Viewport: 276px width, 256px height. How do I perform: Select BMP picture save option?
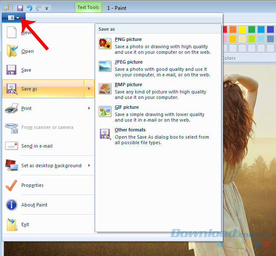(158, 91)
